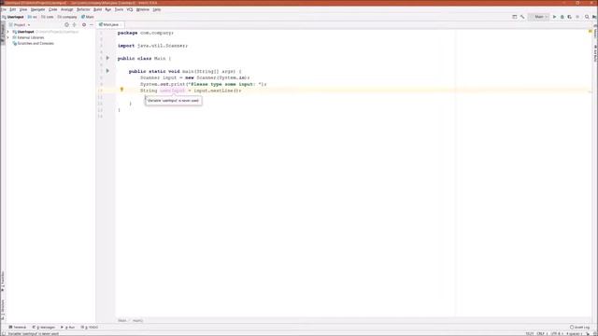Open the TODO tool window
The width and height of the screenshot is (598, 336).
click(x=90, y=328)
